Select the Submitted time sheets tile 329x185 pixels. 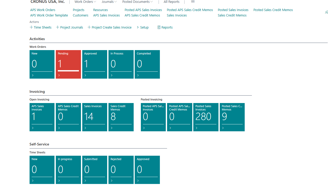click(x=95, y=170)
